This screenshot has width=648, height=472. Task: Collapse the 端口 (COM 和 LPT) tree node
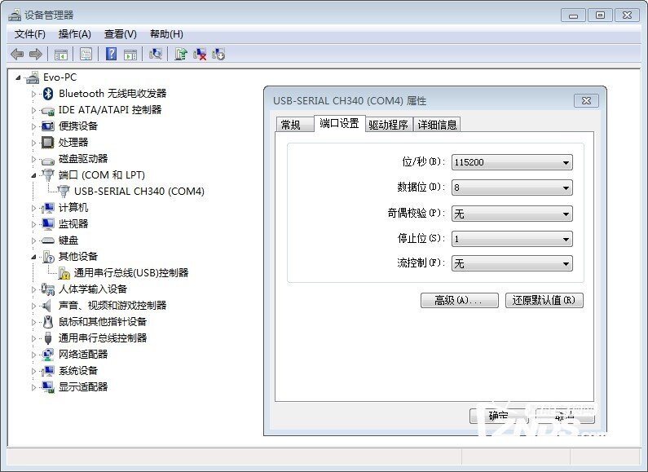(x=33, y=175)
